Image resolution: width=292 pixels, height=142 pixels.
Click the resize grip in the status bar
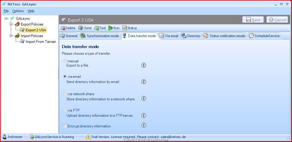pos(288,138)
